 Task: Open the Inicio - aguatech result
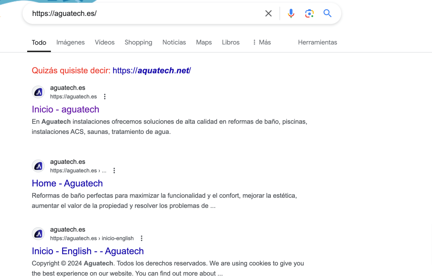click(65, 110)
